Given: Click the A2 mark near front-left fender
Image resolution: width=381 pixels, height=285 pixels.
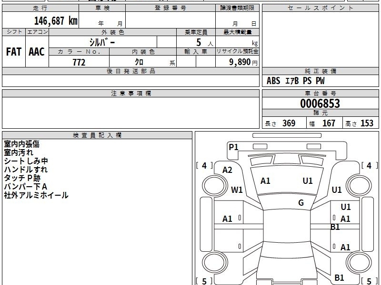Looking at the screenshot, I should (228, 170).
